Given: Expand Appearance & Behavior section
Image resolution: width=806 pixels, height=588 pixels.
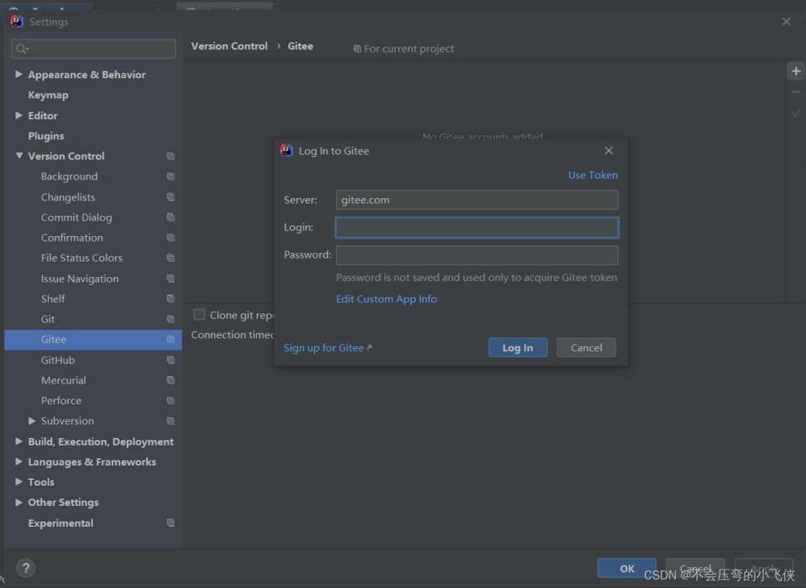Looking at the screenshot, I should [x=19, y=74].
